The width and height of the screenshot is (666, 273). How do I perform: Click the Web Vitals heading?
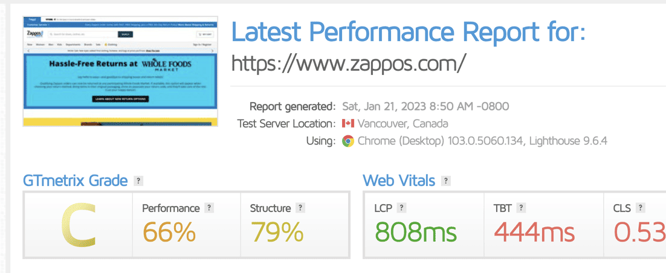tap(399, 181)
